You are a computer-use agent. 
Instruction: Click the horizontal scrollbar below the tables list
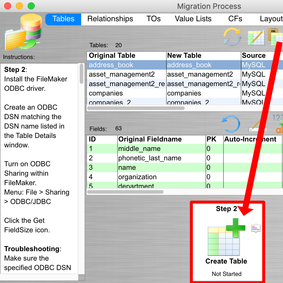point(135,108)
